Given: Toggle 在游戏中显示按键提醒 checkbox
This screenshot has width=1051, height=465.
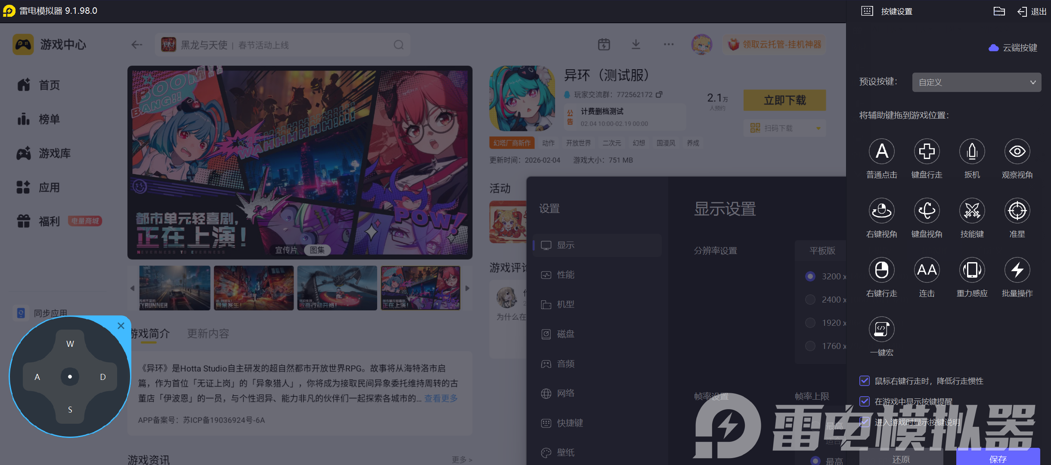Looking at the screenshot, I should pos(864,401).
